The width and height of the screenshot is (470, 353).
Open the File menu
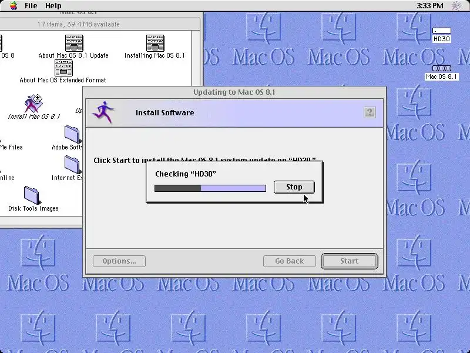pyautogui.click(x=31, y=5)
